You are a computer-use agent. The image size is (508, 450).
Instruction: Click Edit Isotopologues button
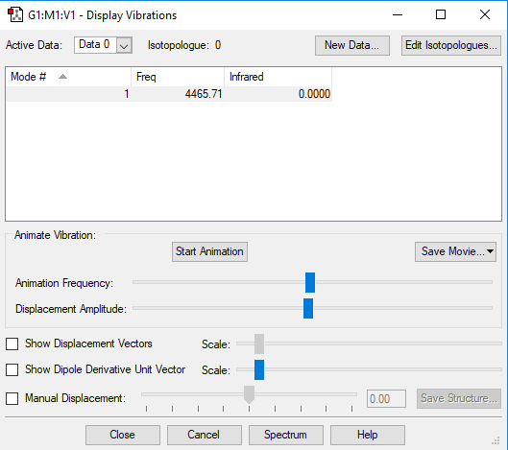pyautogui.click(x=451, y=45)
